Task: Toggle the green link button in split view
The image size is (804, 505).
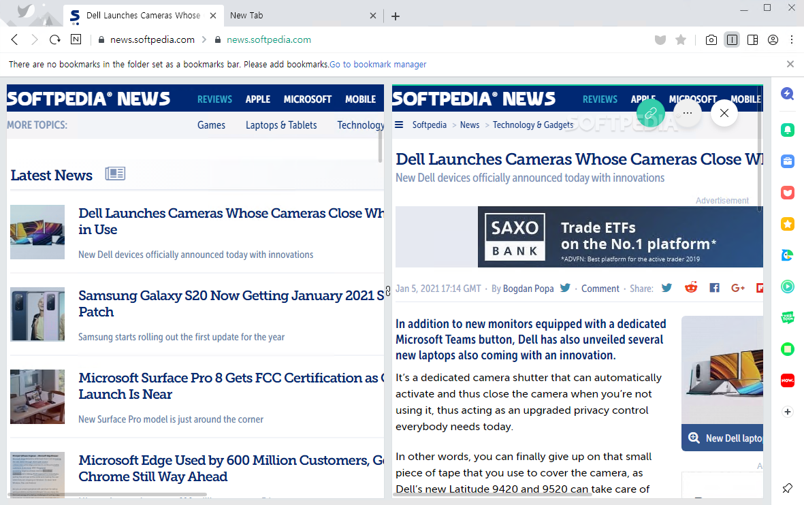Action: [x=651, y=113]
